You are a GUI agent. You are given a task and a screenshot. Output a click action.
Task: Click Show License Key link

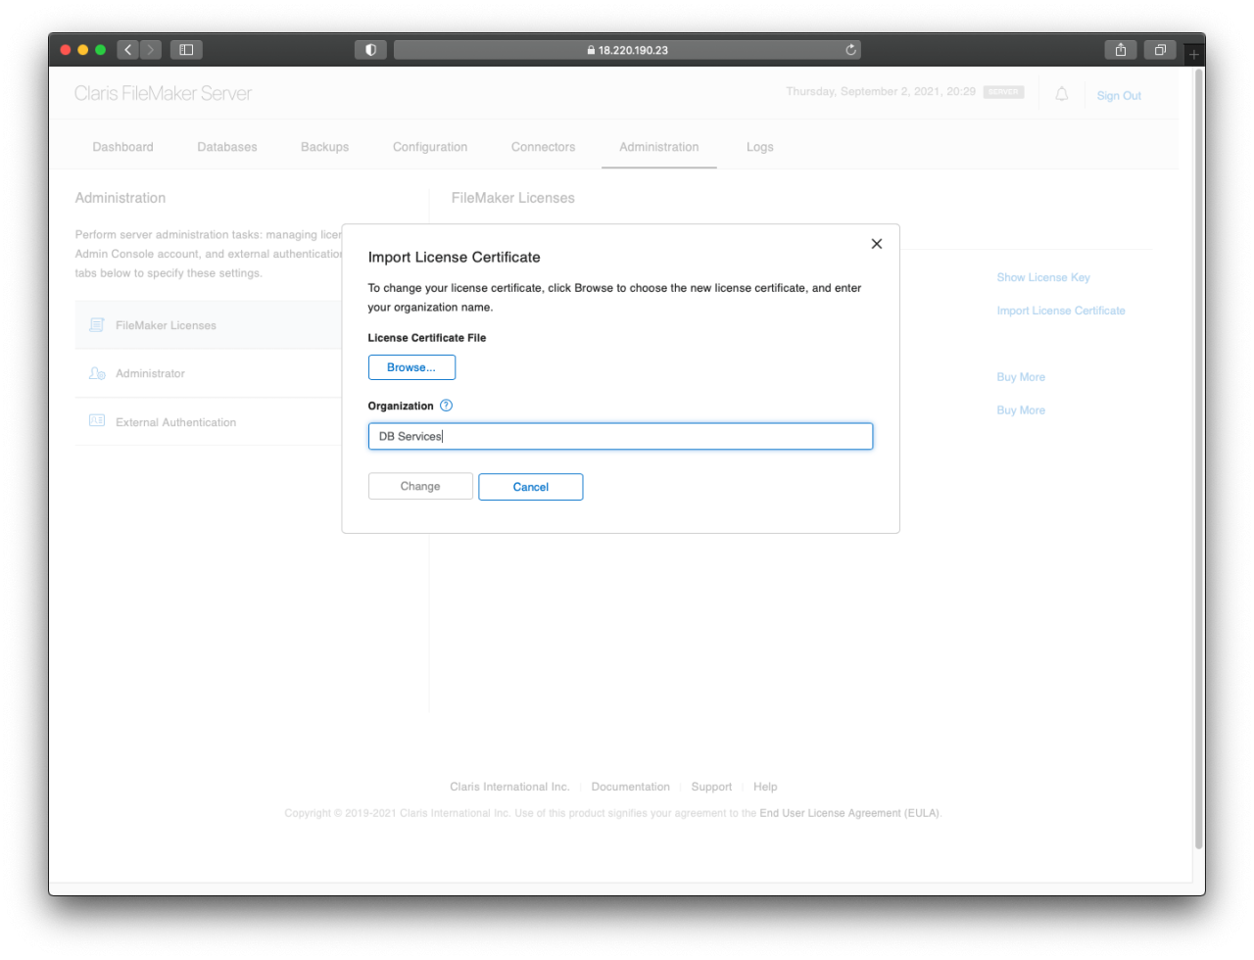tap(1043, 277)
